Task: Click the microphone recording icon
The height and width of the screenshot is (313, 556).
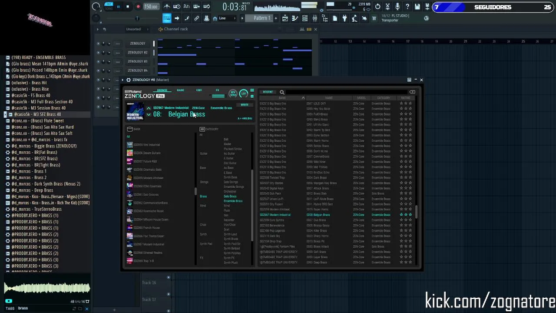Action: [x=397, y=7]
